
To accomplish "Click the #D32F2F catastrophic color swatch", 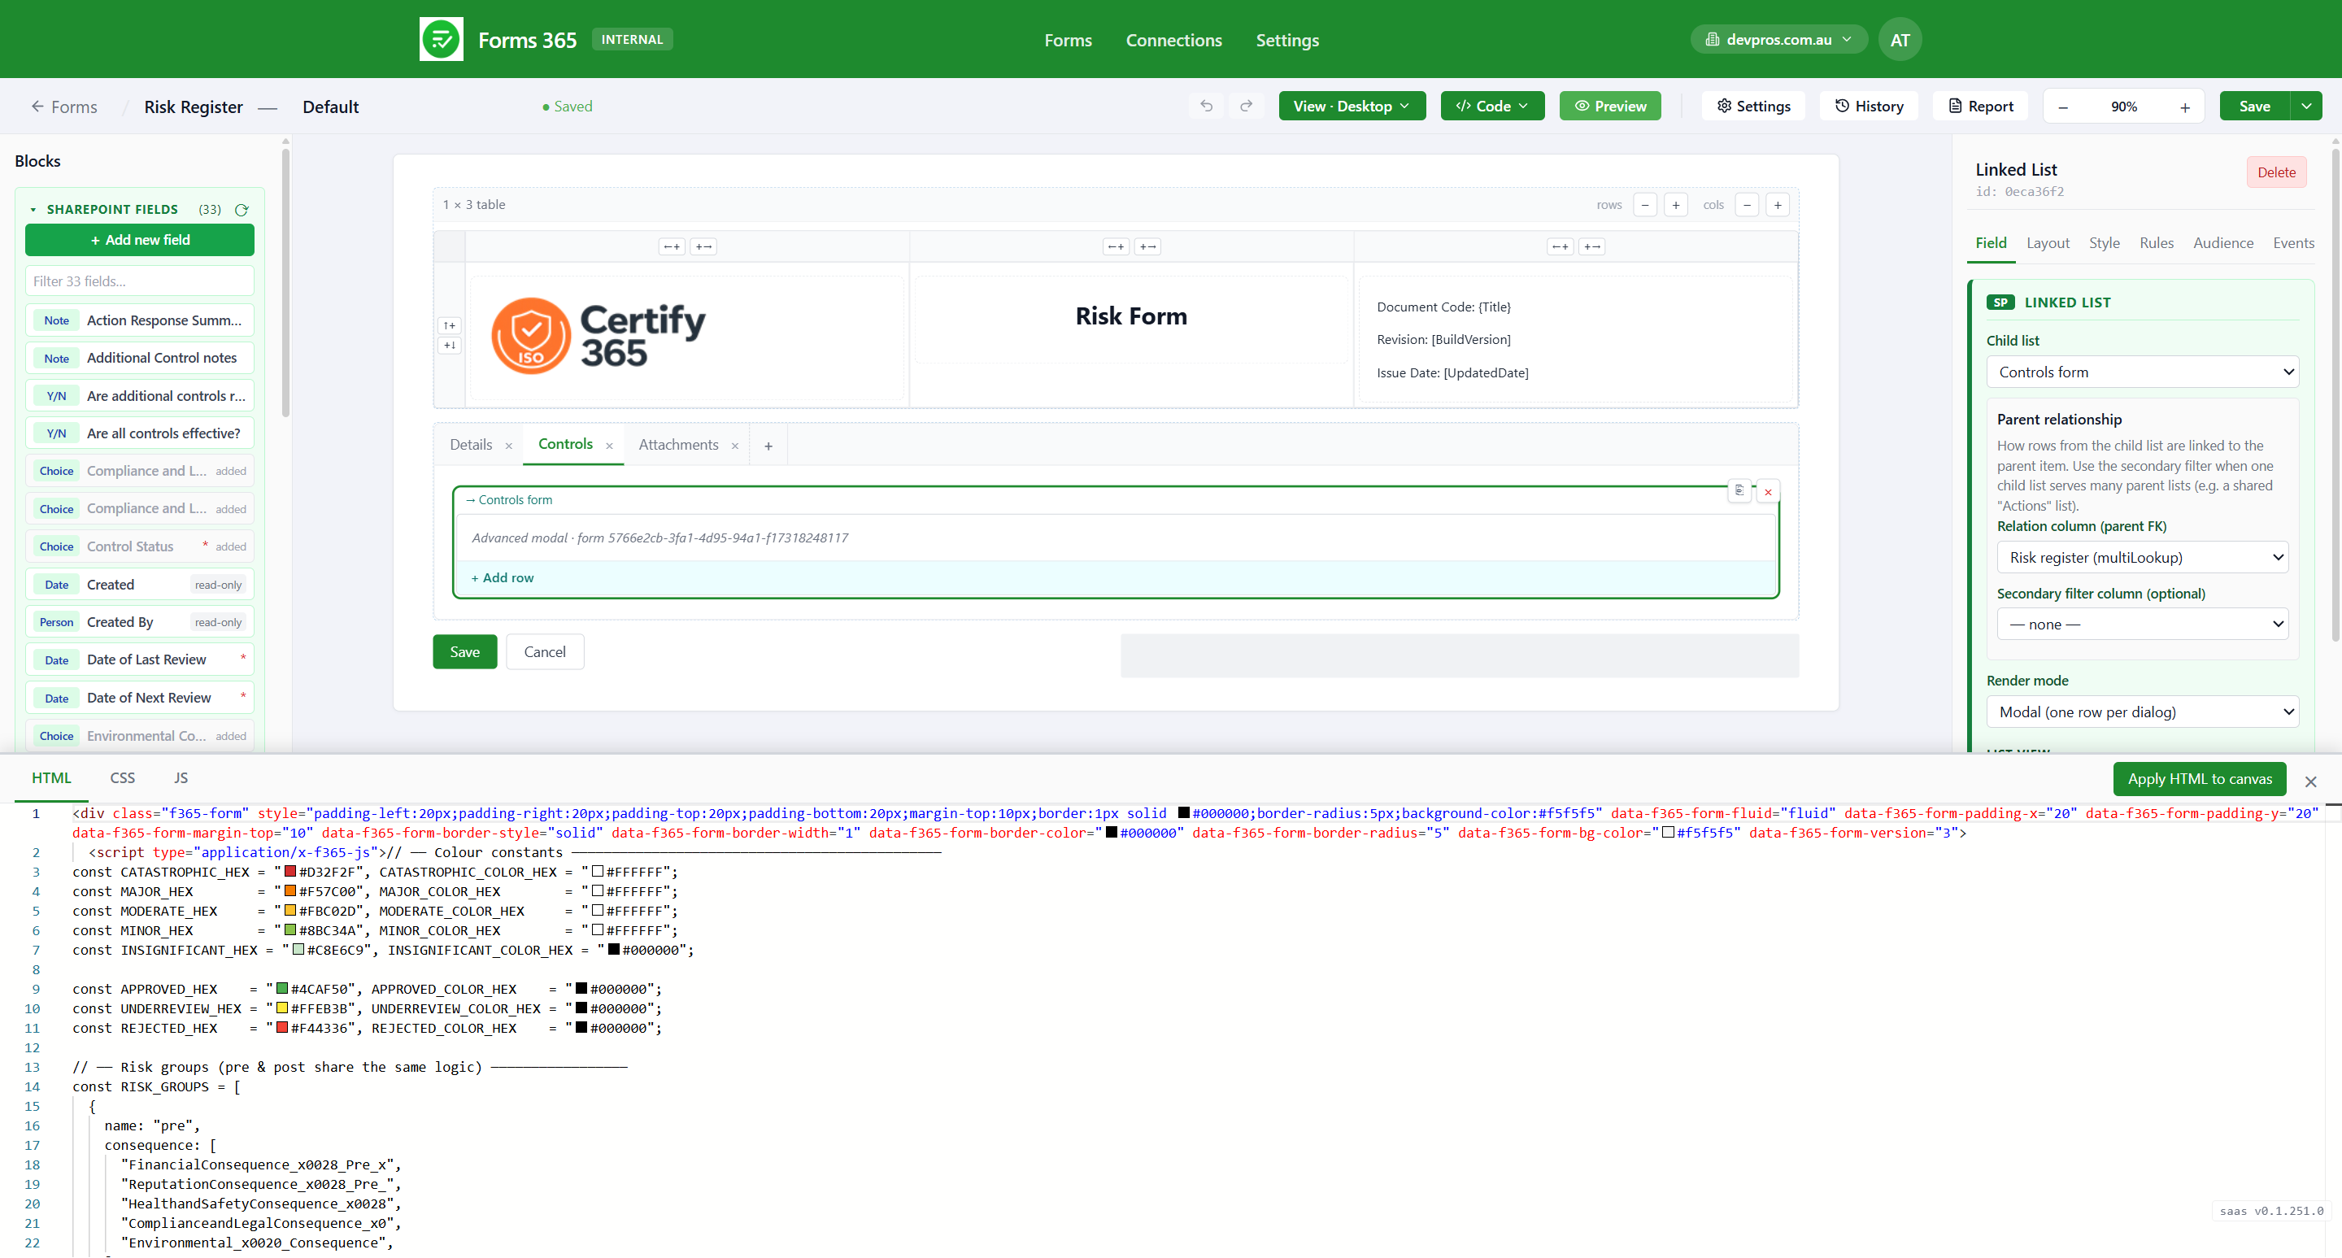I will 290,872.
